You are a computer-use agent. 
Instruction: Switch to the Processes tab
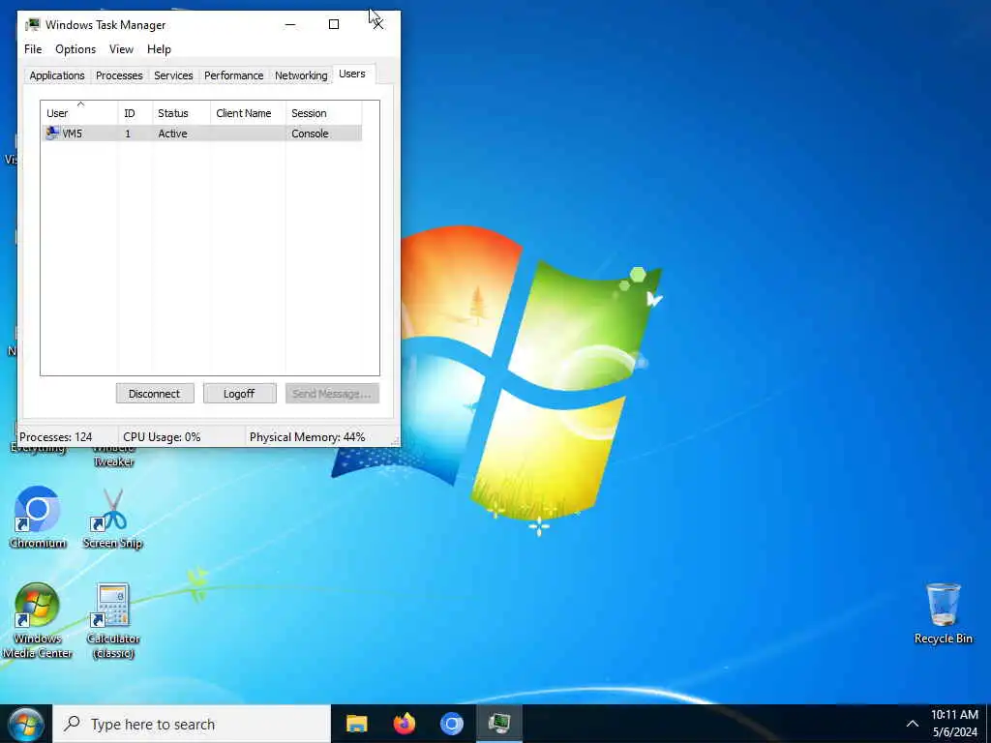click(119, 75)
